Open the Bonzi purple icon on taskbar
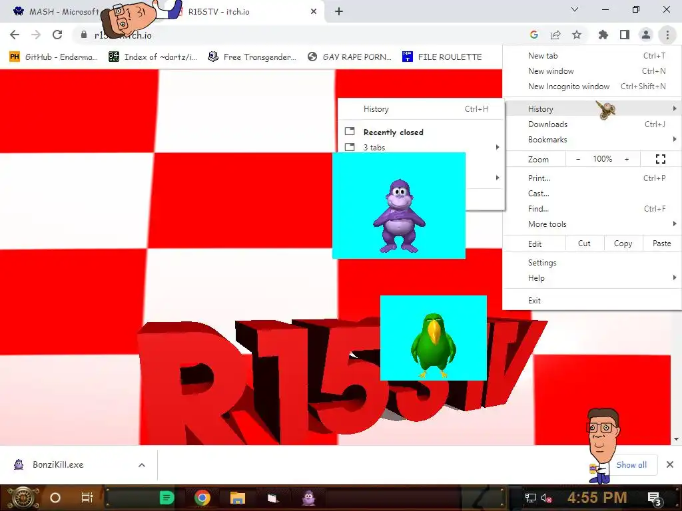682x511 pixels. 308,498
